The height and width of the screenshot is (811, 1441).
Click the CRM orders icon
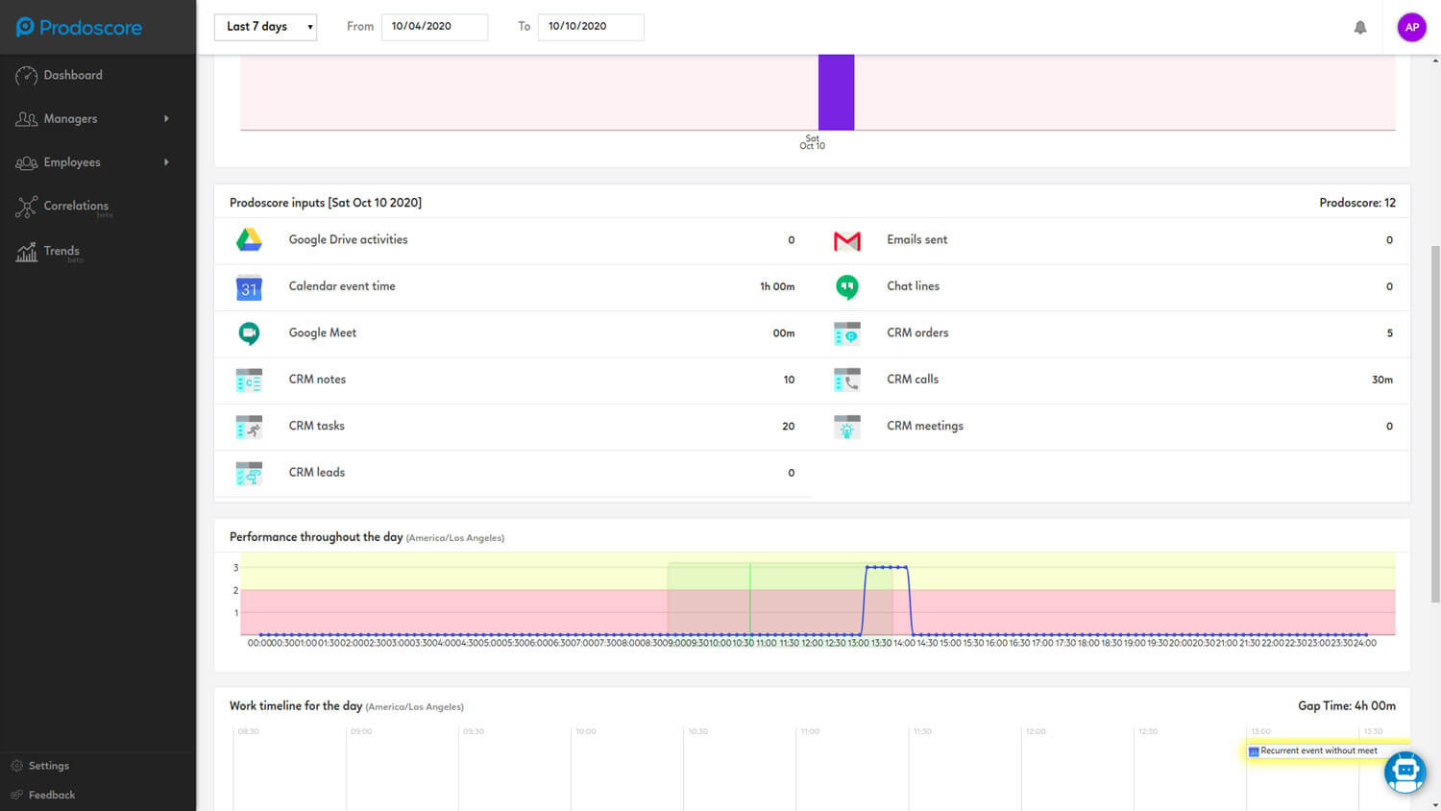pos(847,333)
